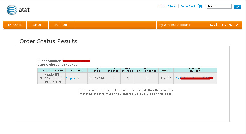246x134 pixels.
Task: Click the STATUS column header
Action: [76, 71]
